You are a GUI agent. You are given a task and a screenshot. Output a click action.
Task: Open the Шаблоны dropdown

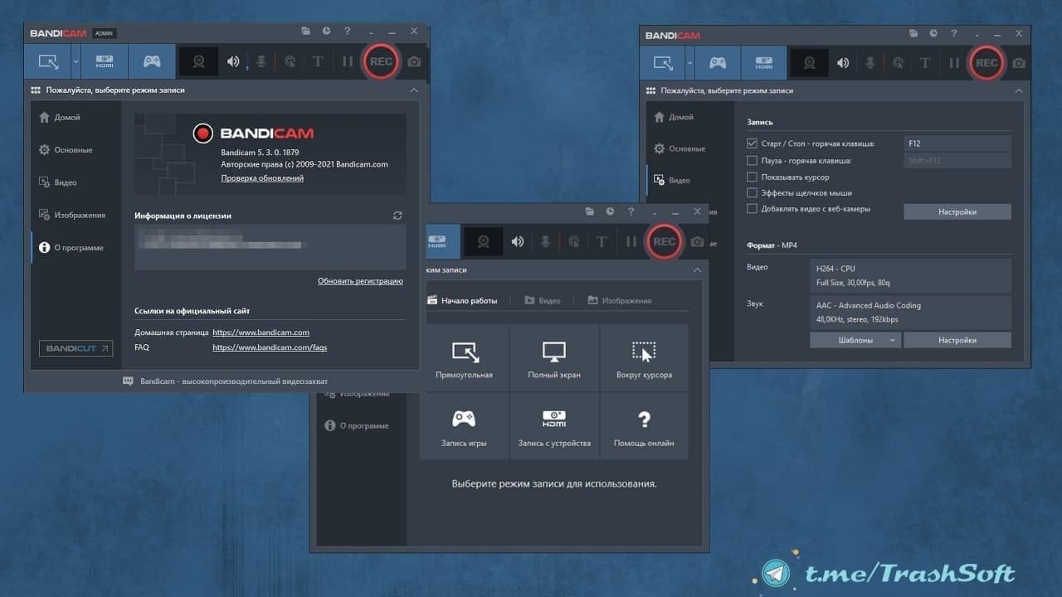(x=855, y=340)
